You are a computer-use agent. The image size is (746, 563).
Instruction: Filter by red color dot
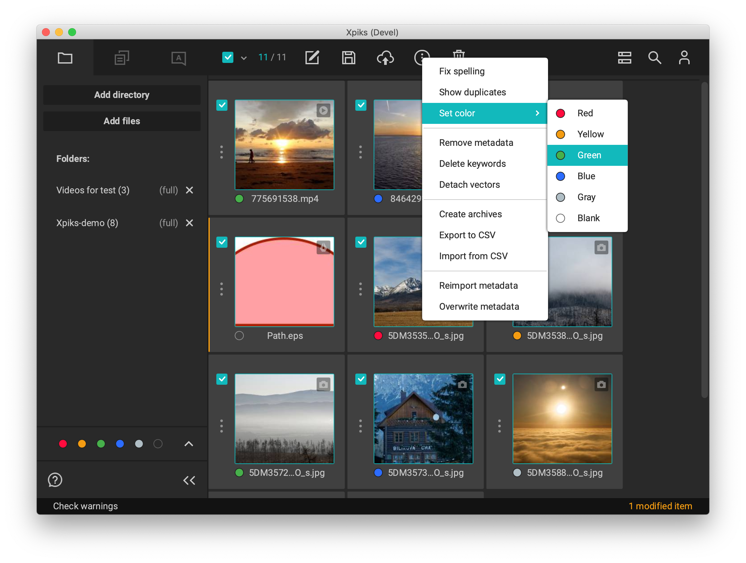click(x=63, y=444)
